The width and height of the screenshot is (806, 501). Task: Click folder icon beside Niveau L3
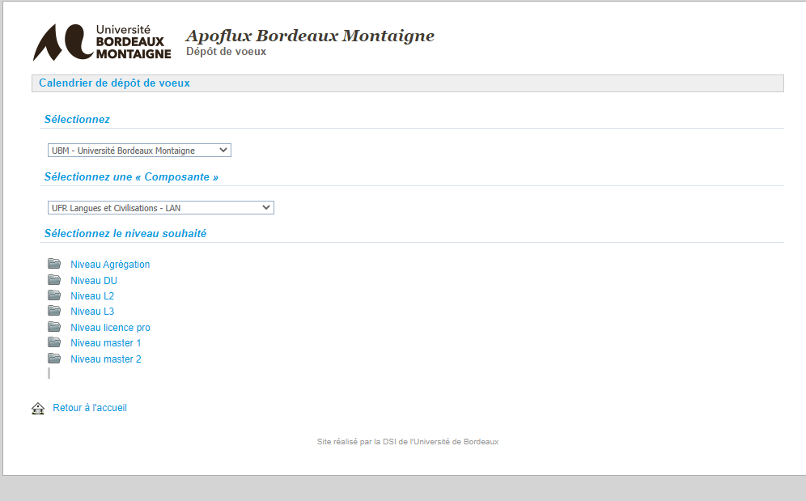pyautogui.click(x=54, y=311)
